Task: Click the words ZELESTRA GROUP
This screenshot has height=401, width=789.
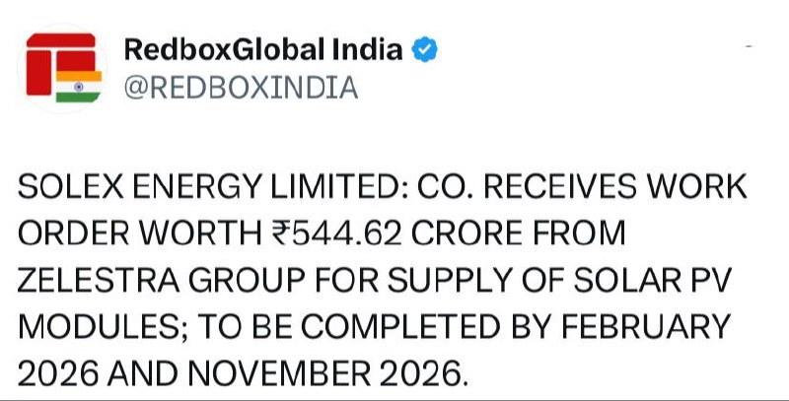Action: 146,282
